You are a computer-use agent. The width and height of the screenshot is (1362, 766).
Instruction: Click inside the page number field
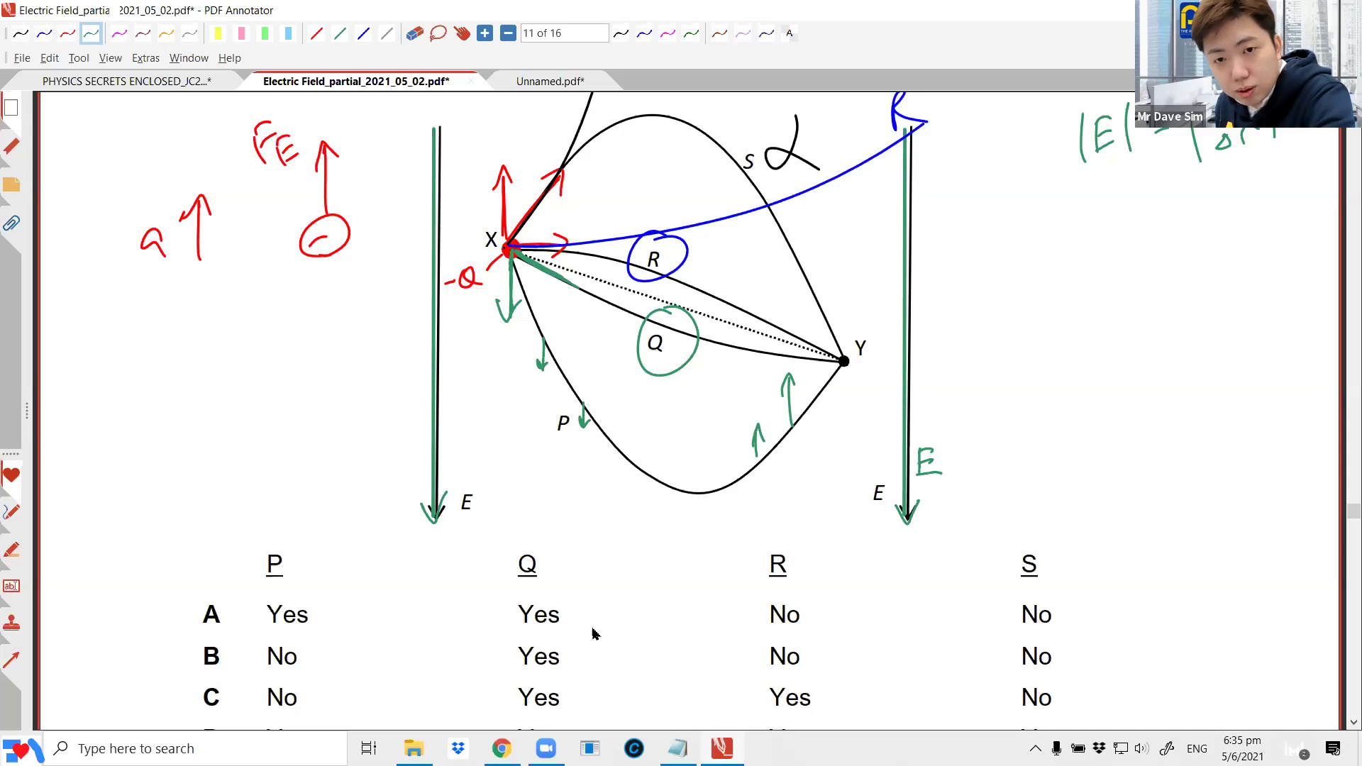point(564,33)
